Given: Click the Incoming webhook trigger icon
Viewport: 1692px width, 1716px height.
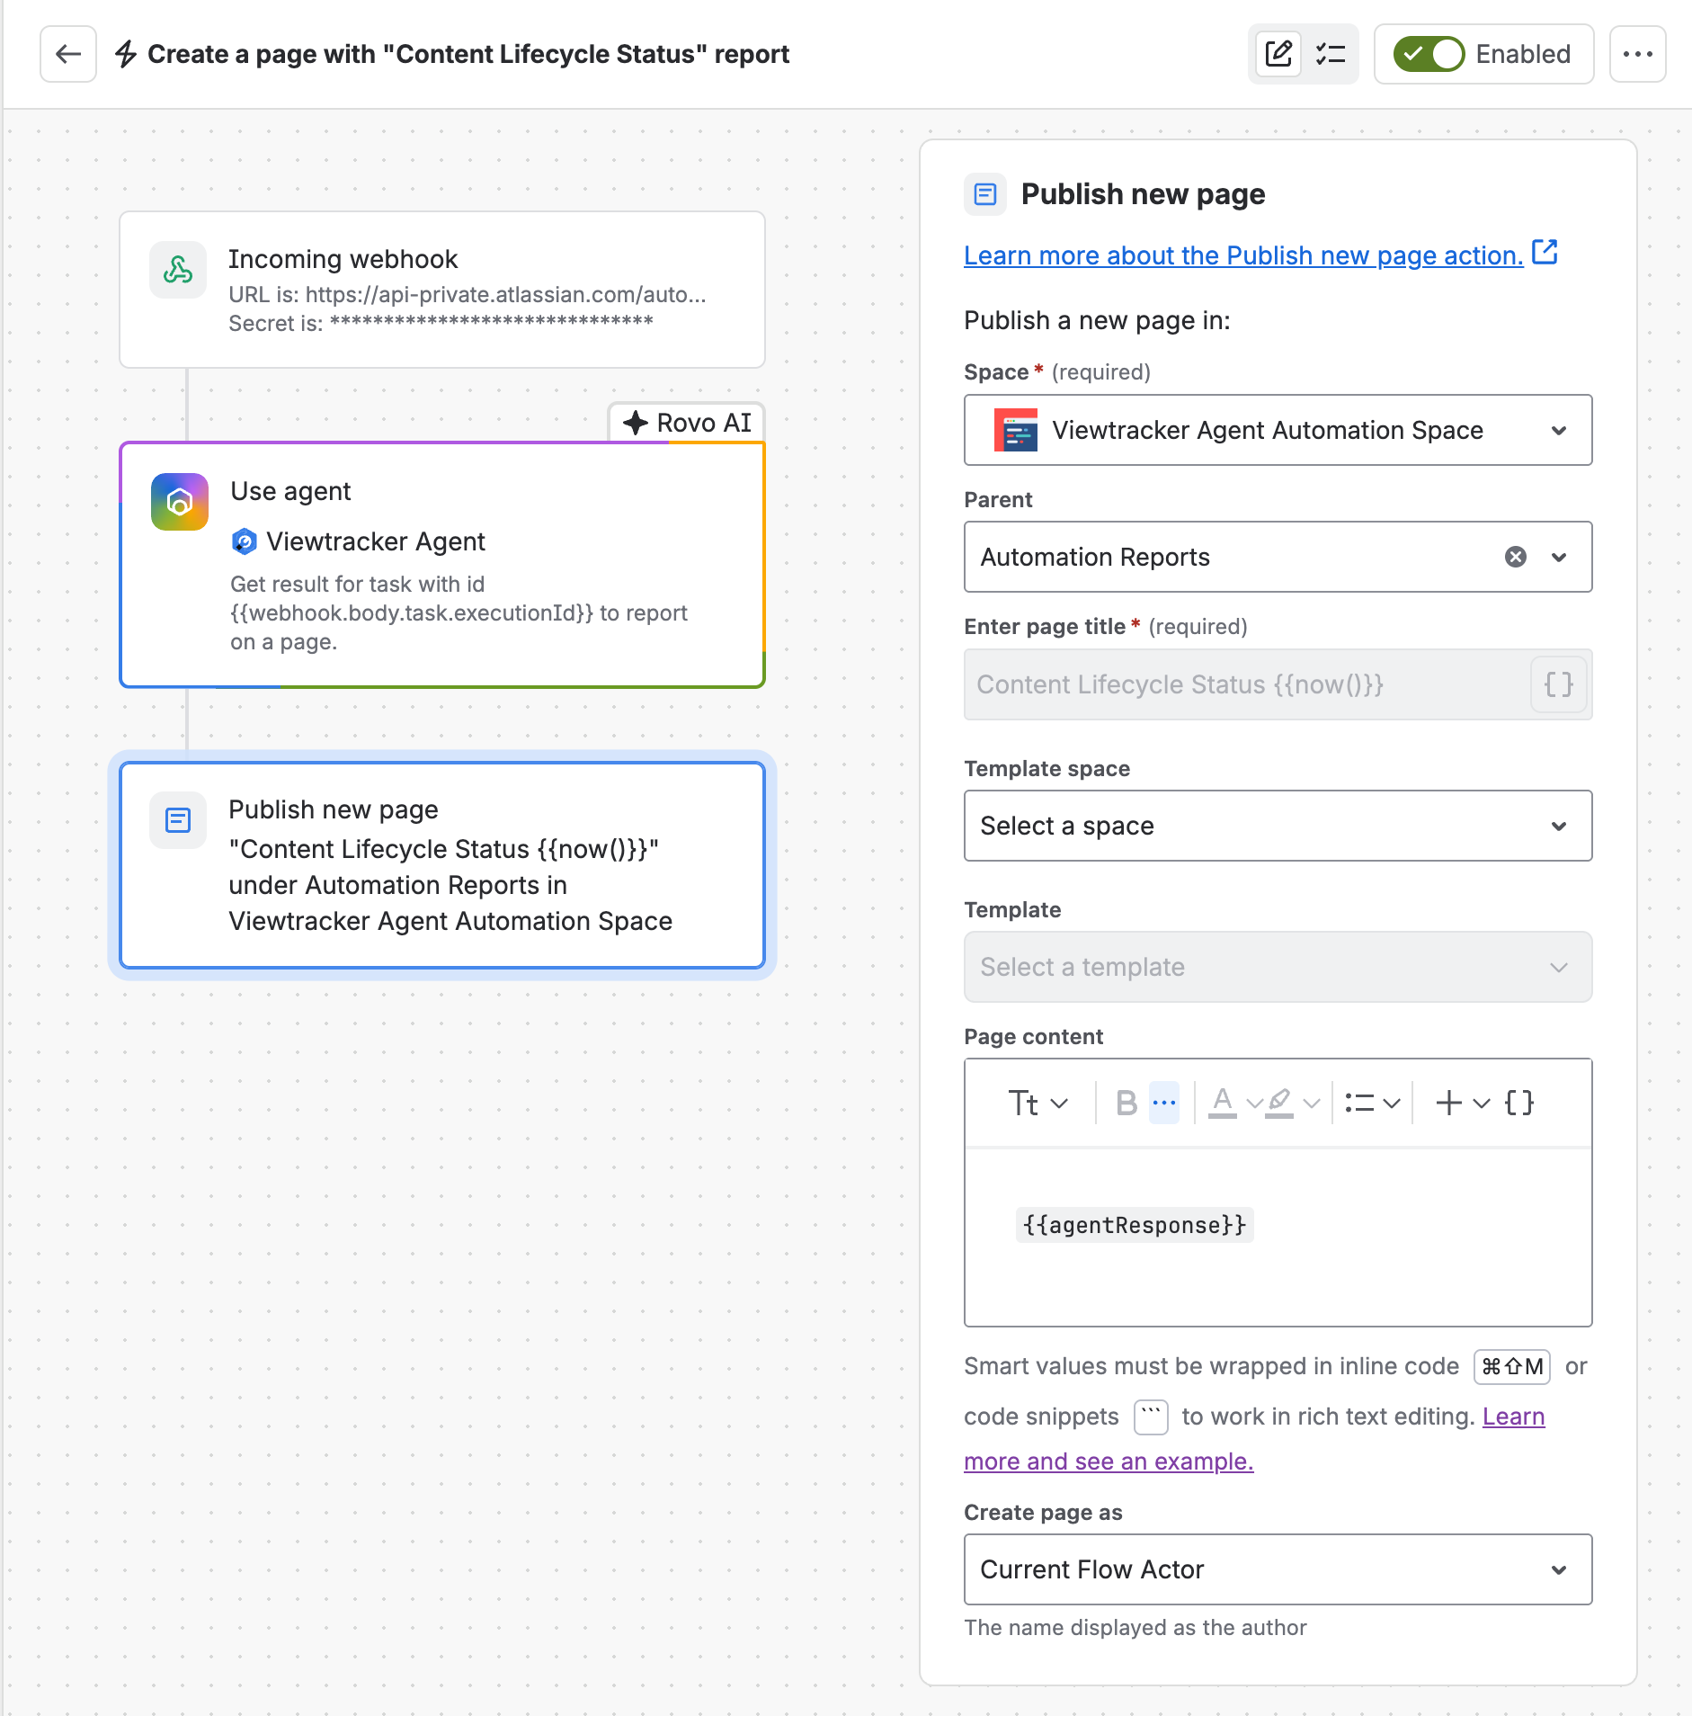Looking at the screenshot, I should click(x=178, y=270).
